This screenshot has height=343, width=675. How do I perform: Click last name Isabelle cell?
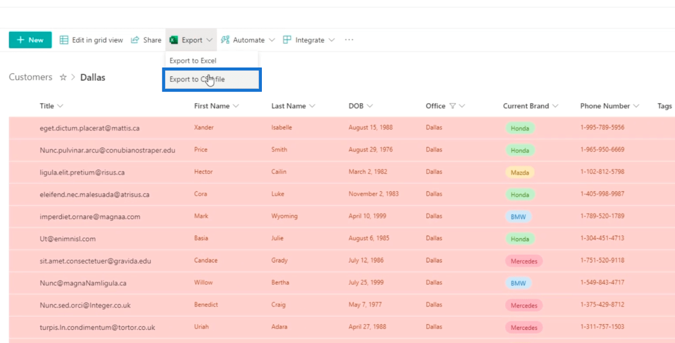(282, 127)
